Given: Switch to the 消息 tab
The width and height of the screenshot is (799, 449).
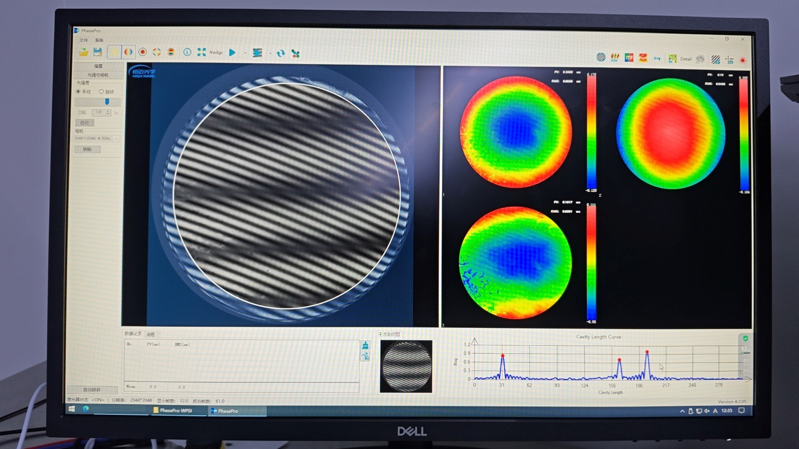Looking at the screenshot, I should click(x=151, y=334).
